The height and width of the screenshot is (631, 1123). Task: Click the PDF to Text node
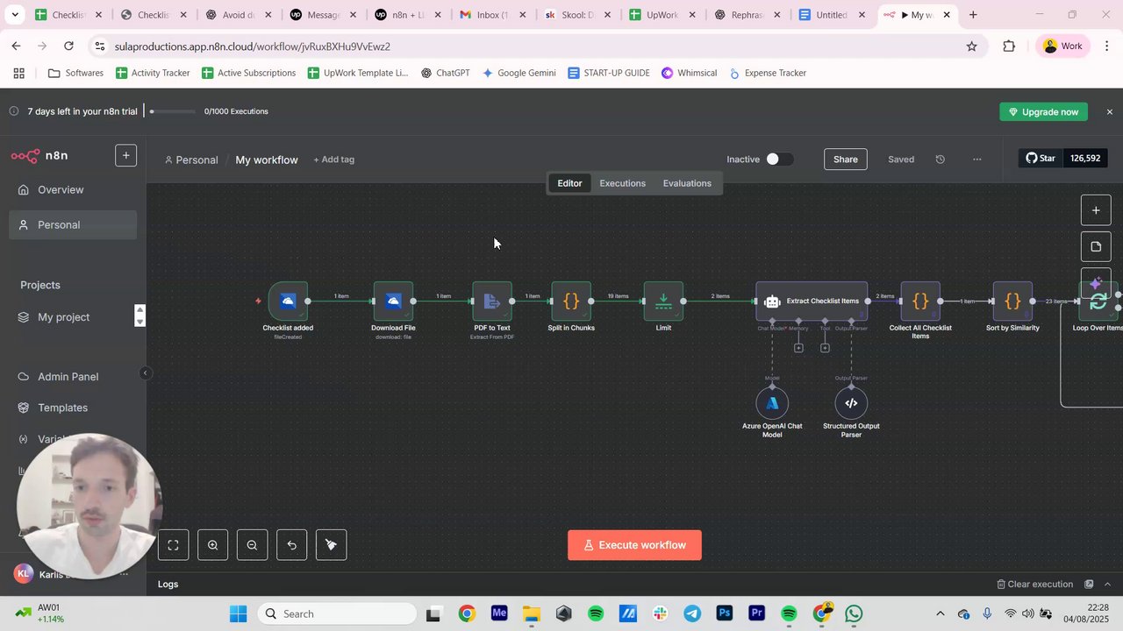(492, 301)
